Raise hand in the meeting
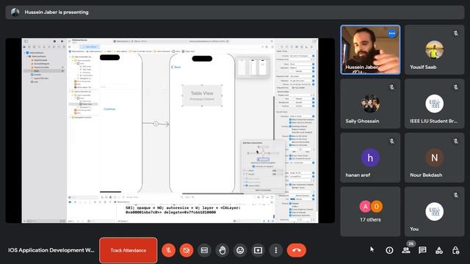This screenshot has width=470, height=264. pos(222,250)
